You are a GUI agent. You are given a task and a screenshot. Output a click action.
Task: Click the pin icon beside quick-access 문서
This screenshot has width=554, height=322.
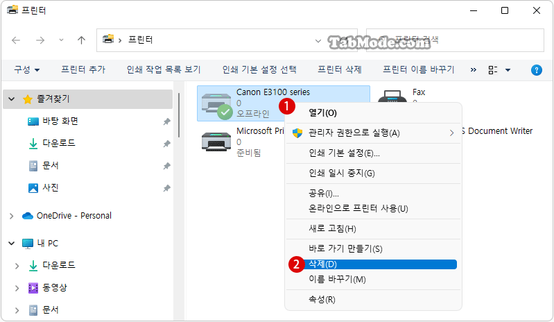167,166
